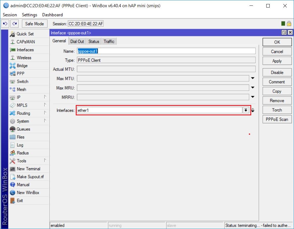Start a PPPoE Scan
This screenshot has height=229, width=294.
[277, 119]
